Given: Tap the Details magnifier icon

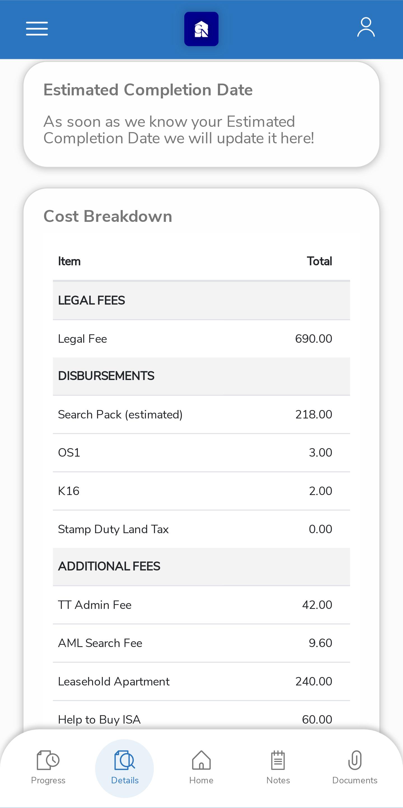Looking at the screenshot, I should 125,760.
